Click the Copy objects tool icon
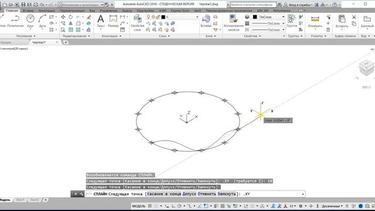This screenshot has width=375, height=211. (63, 23)
